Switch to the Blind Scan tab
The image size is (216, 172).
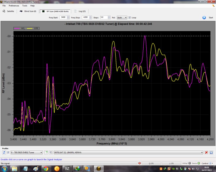coord(28,11)
